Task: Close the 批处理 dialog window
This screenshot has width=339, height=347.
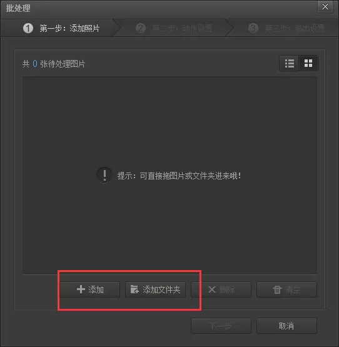Action: [325, 7]
